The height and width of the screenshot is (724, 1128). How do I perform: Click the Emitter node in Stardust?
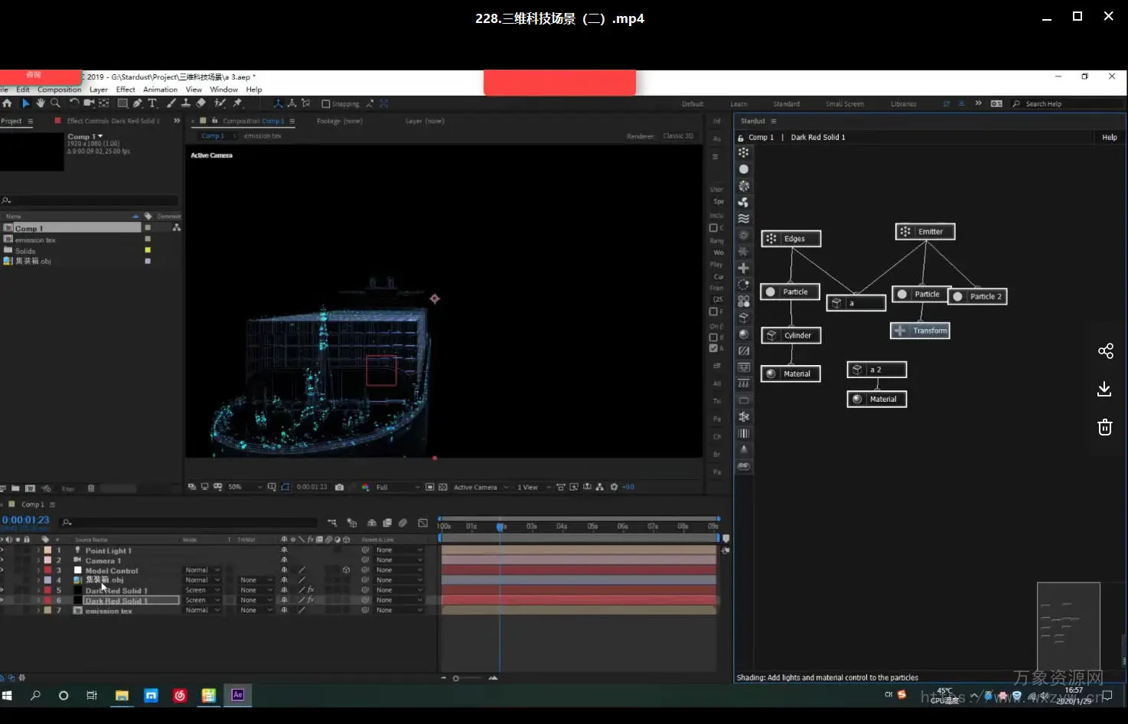click(924, 232)
